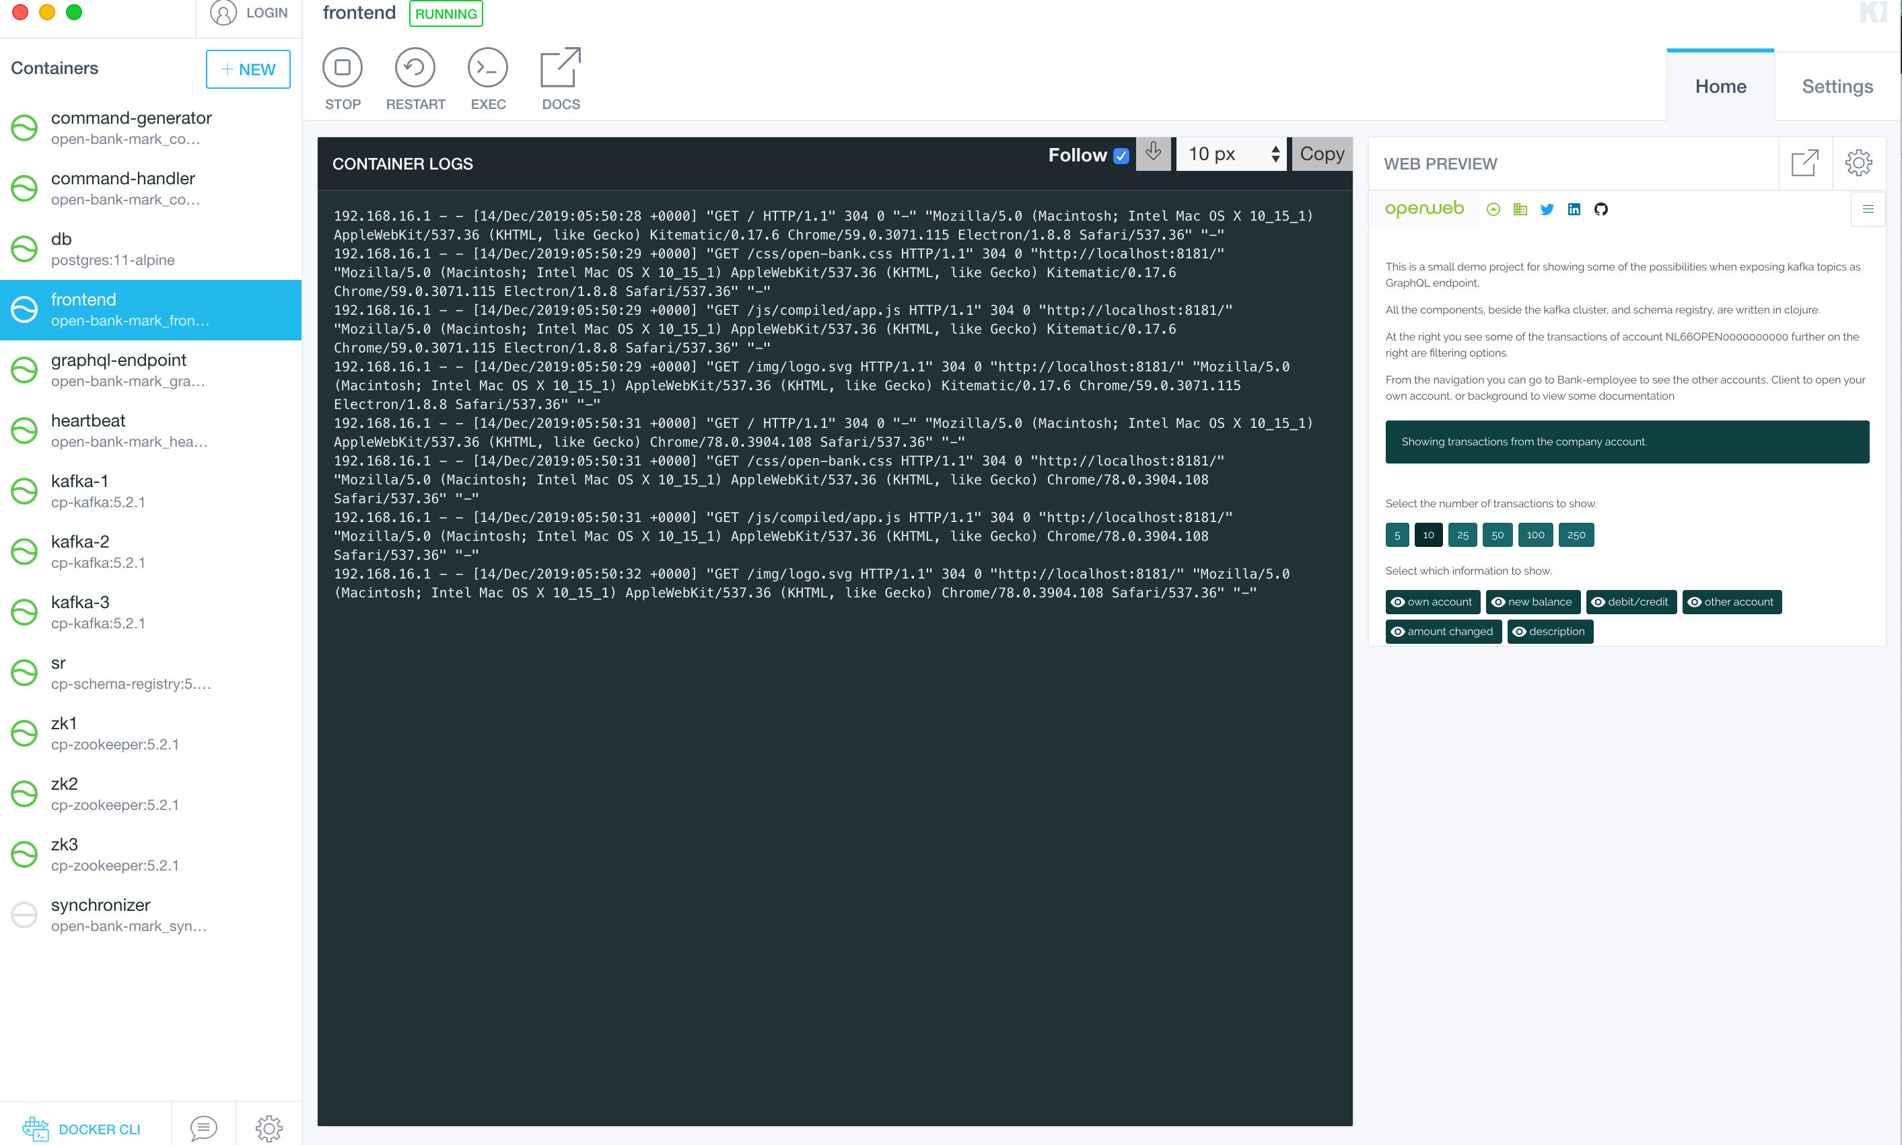The width and height of the screenshot is (1902, 1145).
Task: Click the STOP icon for the frontend container
Action: [343, 68]
